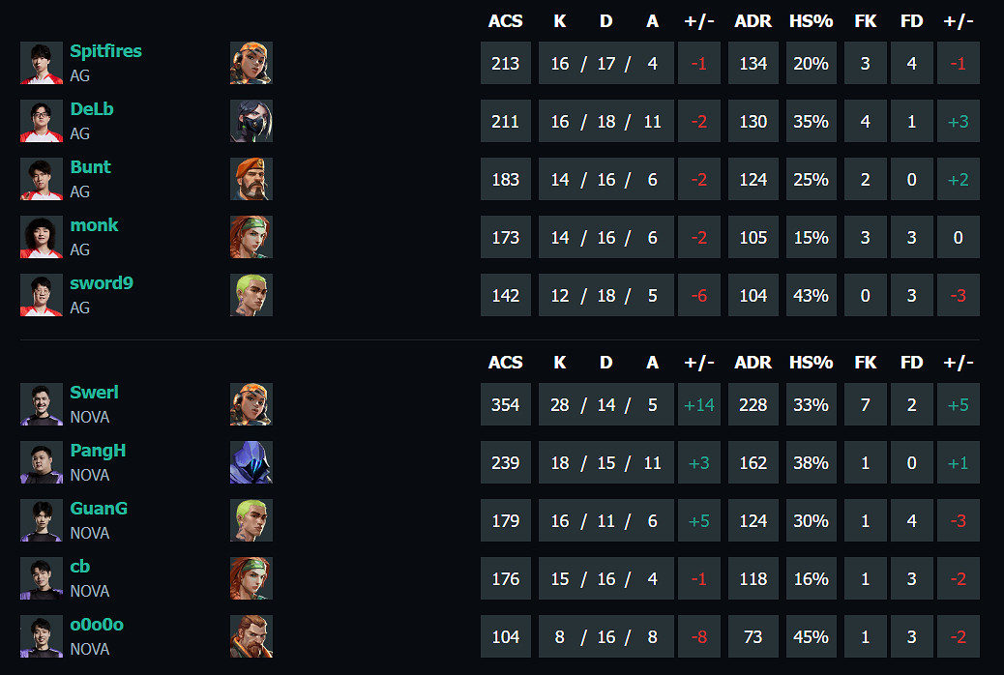Open the cb player name link
This screenshot has height=675, width=1004.
click(x=80, y=567)
